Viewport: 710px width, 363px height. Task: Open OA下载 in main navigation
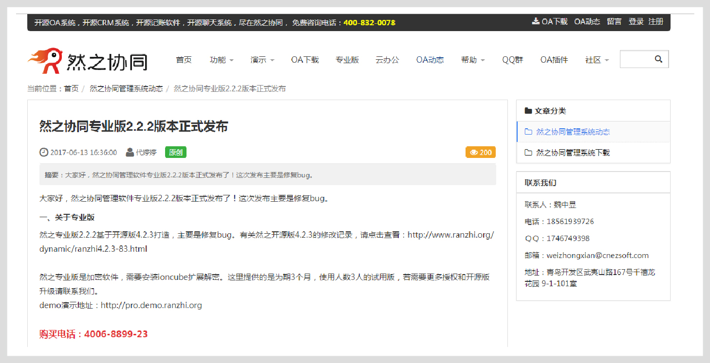pos(305,60)
